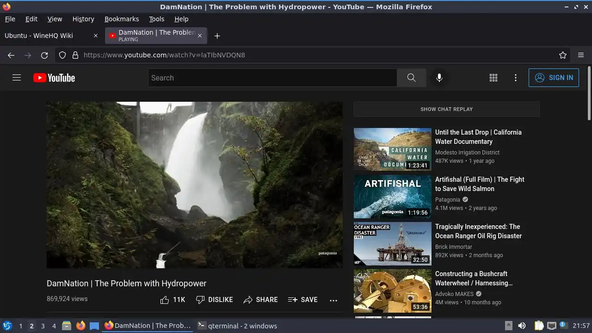Click the 21:57 clock
The height and width of the screenshot is (333, 592).
pos(581,326)
